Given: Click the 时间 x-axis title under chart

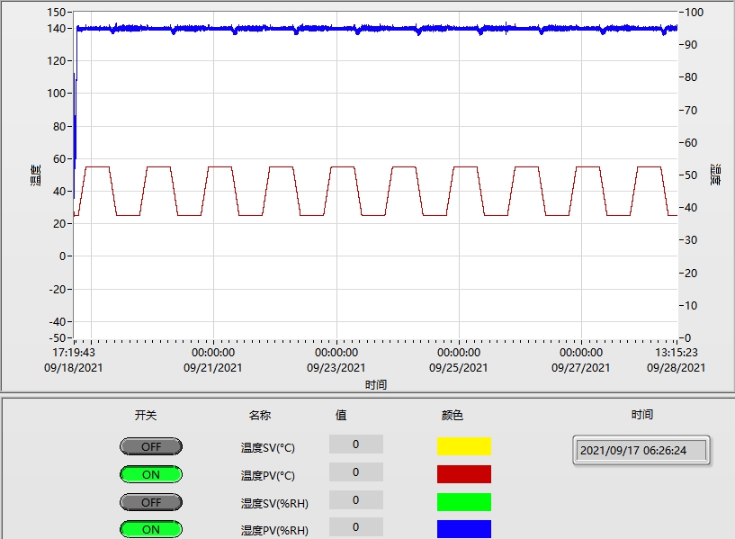Looking at the screenshot, I should 376,384.
